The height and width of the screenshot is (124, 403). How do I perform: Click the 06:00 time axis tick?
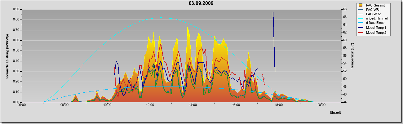click(x=21, y=105)
